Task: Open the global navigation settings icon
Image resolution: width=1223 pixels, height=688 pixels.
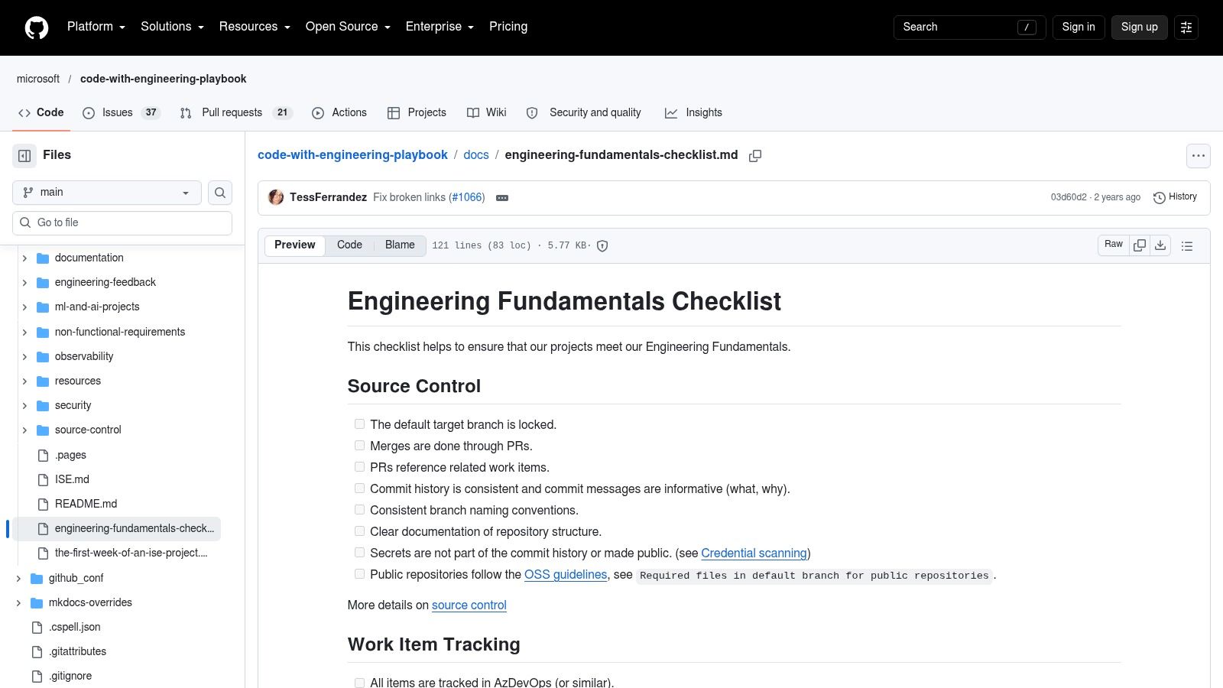Action: [x=1186, y=27]
